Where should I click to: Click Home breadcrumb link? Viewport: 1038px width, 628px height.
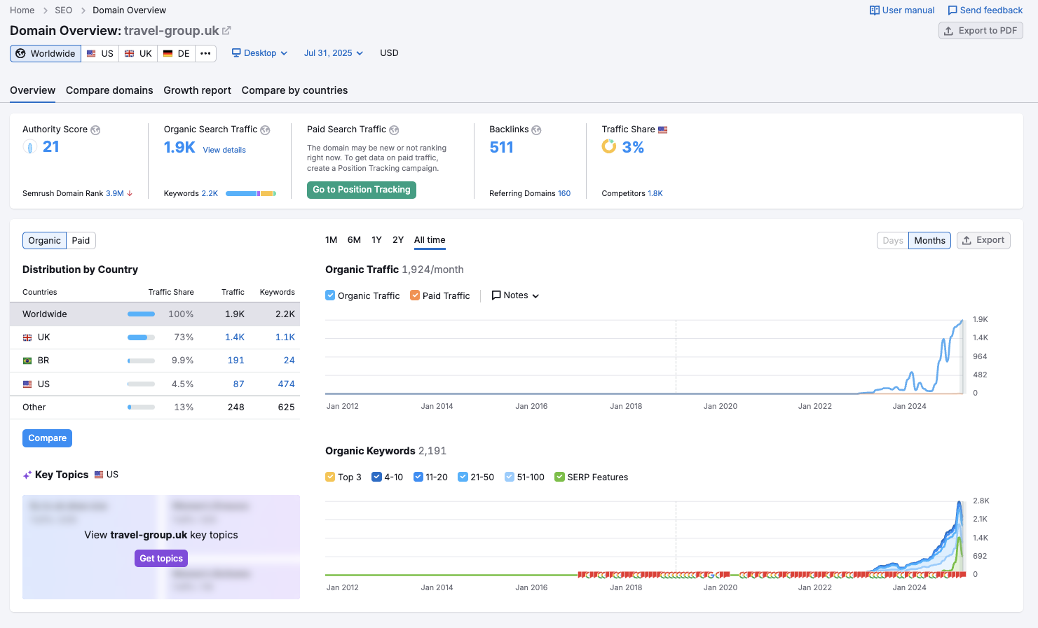click(x=22, y=11)
